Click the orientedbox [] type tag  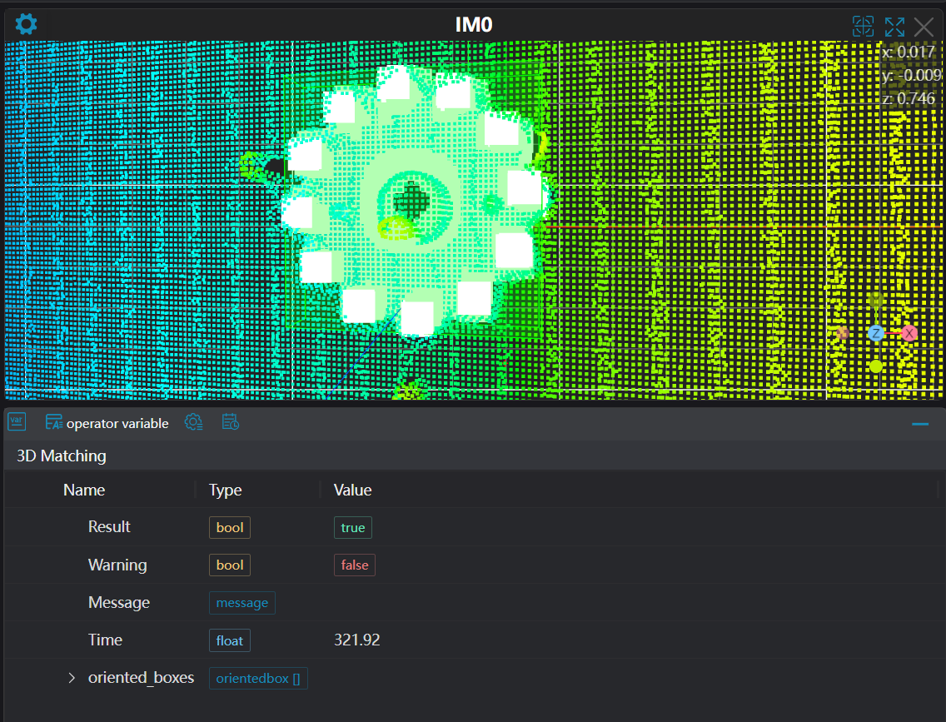click(258, 678)
